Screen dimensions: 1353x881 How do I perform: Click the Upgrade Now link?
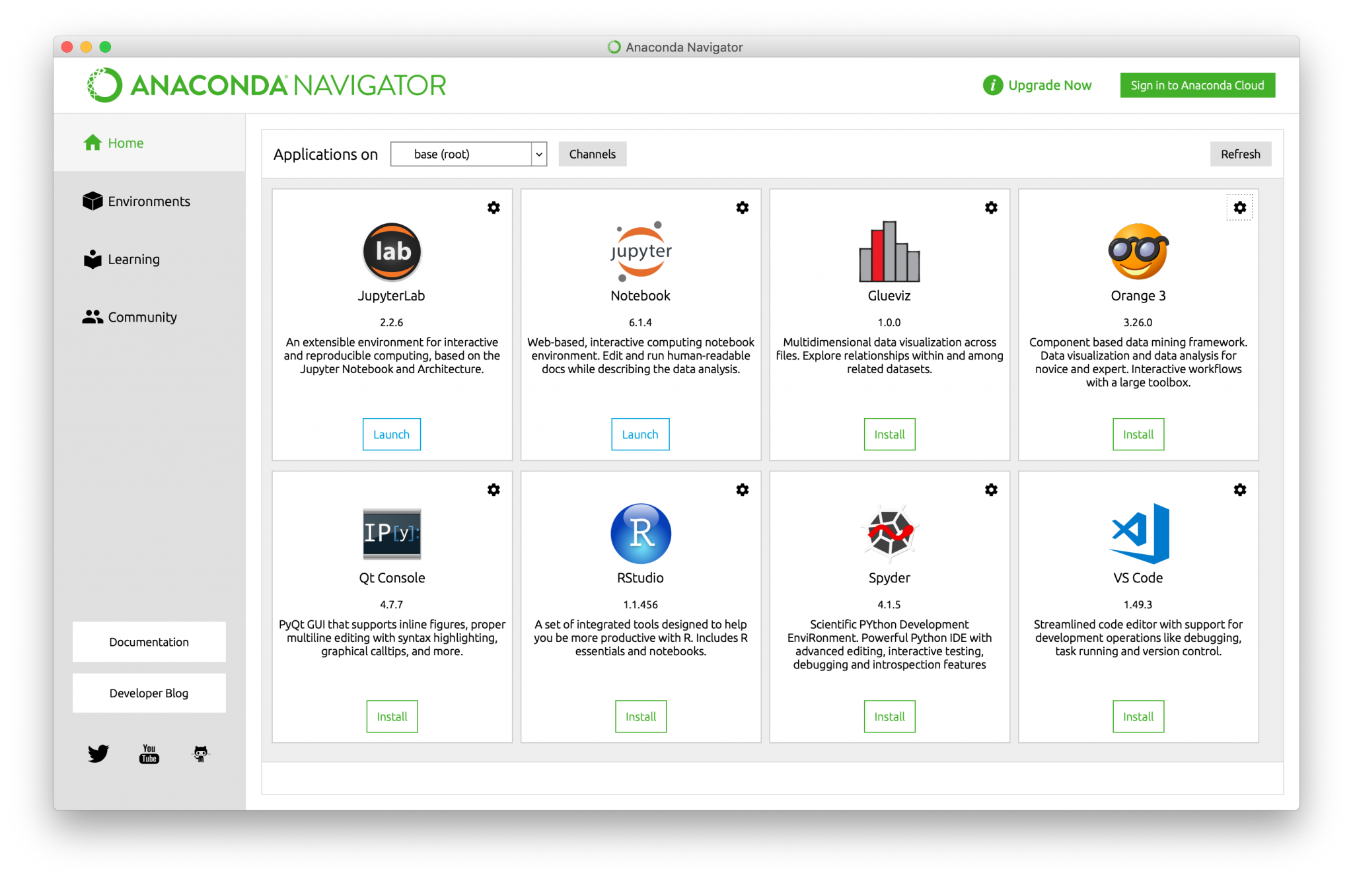(x=1050, y=85)
